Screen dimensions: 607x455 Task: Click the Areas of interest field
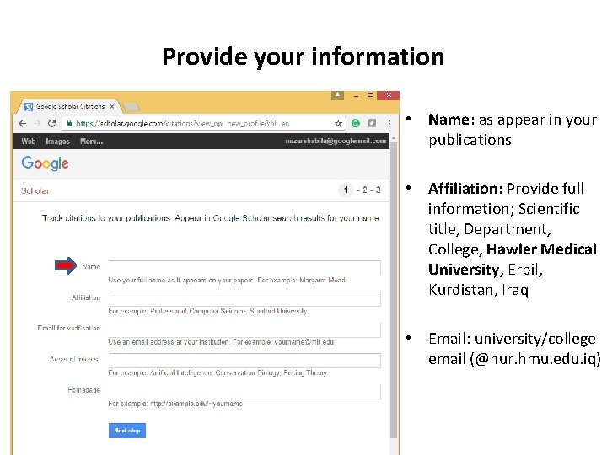[x=244, y=361]
